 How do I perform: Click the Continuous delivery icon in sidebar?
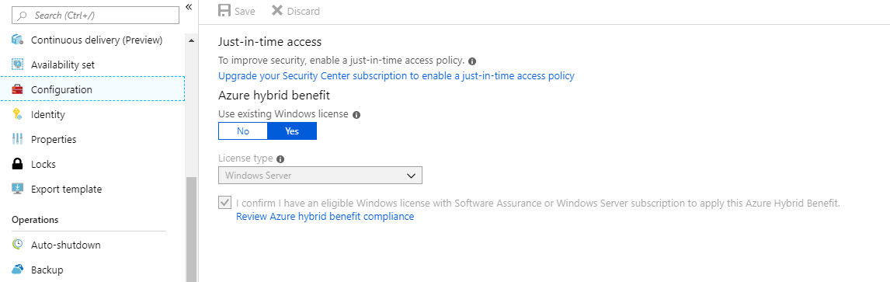tap(18, 40)
